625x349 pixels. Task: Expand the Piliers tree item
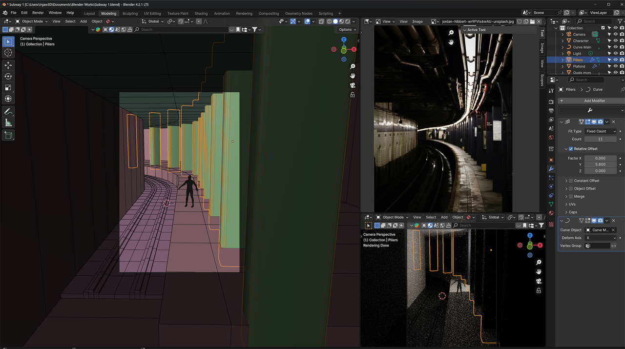(x=562, y=60)
